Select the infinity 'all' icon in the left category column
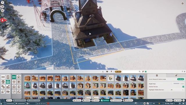 [3, 77]
